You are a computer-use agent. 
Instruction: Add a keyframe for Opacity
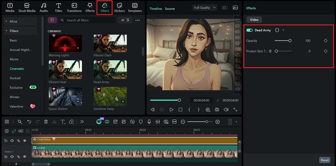(325, 40)
